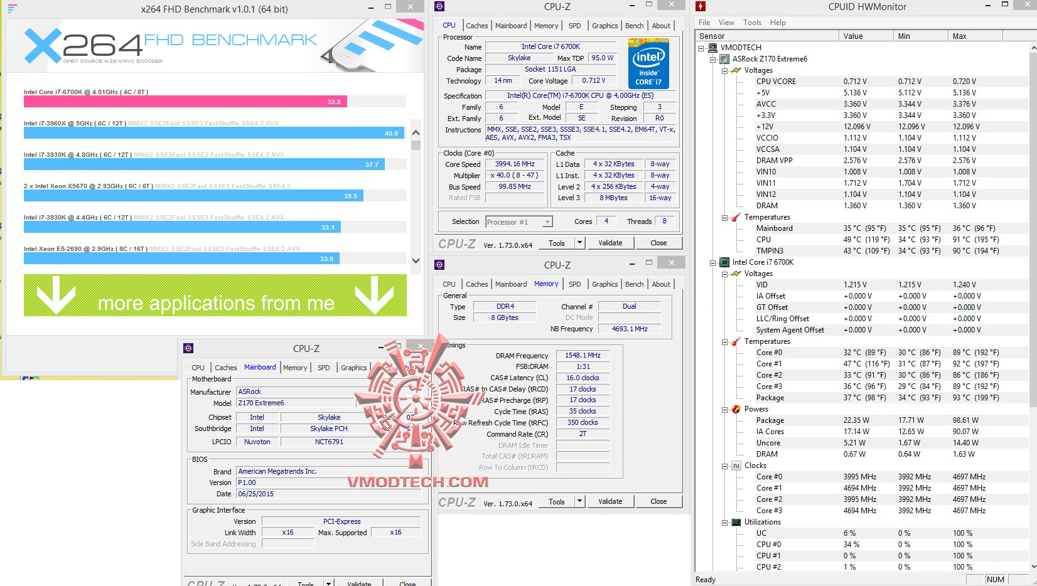Viewport: 1037px width, 586px height.
Task: Open Graphics tab in CPU-Z Memory window
Action: pyautogui.click(x=604, y=284)
